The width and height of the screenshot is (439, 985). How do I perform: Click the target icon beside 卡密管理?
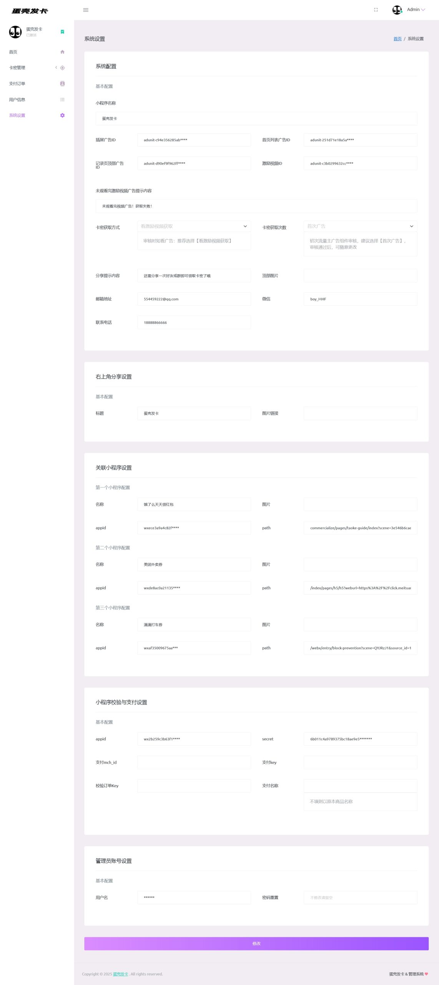click(62, 68)
